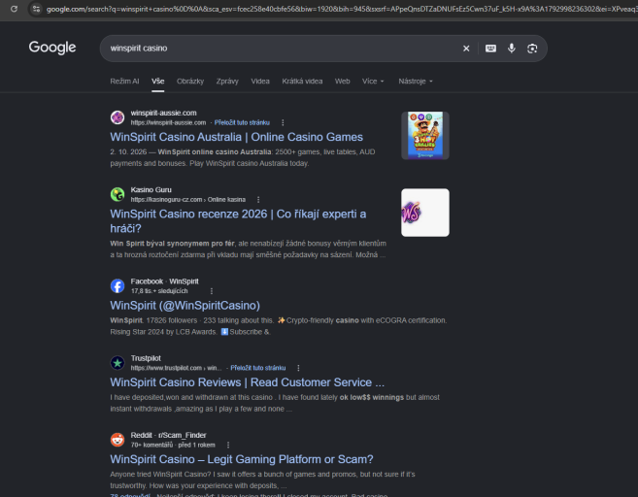Open WinSpirit Casino recenze 2026 link
Image resolution: width=638 pixels, height=497 pixels.
click(x=238, y=221)
